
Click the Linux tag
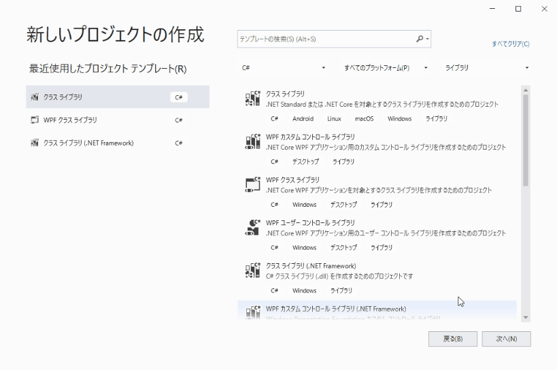tap(334, 119)
